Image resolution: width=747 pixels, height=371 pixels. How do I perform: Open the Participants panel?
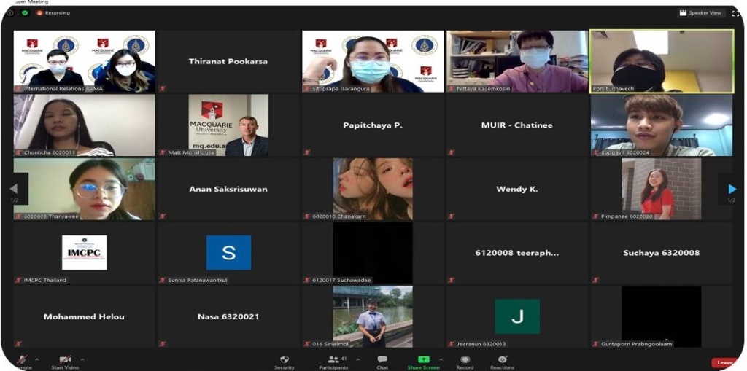point(334,359)
